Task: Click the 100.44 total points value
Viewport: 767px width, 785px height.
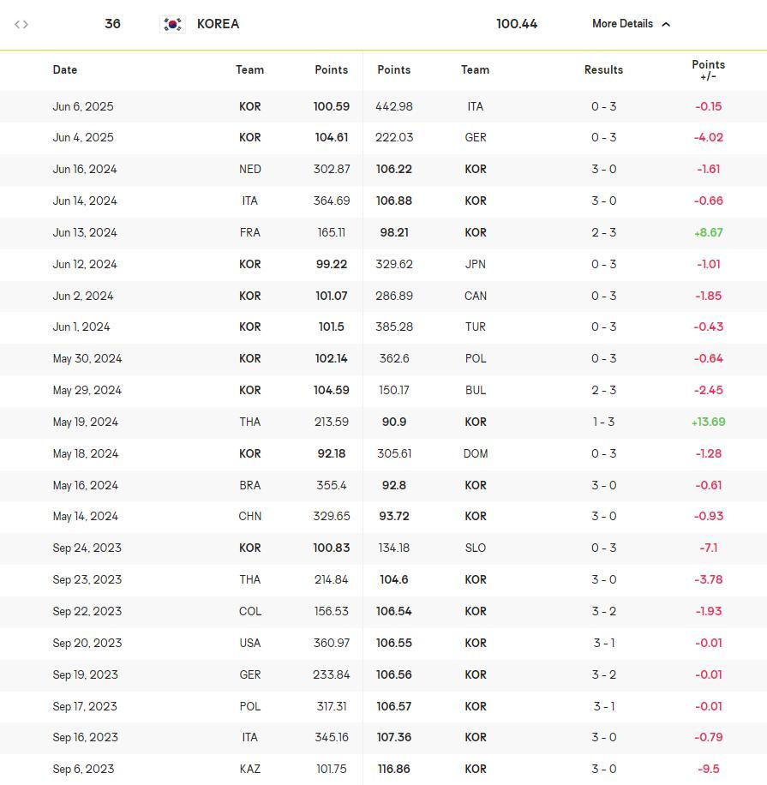Action: [x=517, y=24]
